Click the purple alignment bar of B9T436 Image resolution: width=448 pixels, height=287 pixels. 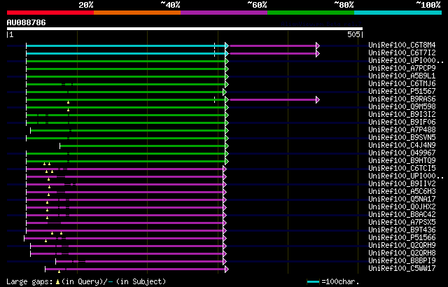pos(125,231)
